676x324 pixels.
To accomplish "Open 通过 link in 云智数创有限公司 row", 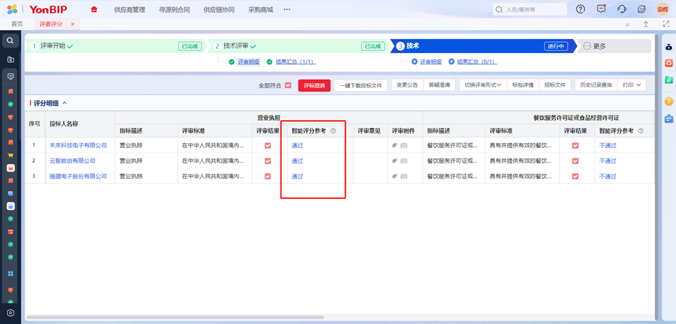I will (297, 161).
